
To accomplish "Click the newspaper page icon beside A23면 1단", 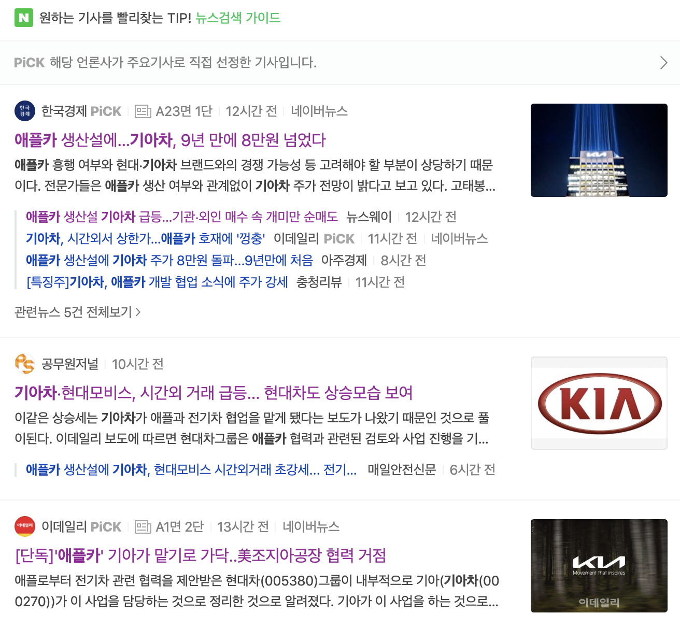I will [x=143, y=111].
